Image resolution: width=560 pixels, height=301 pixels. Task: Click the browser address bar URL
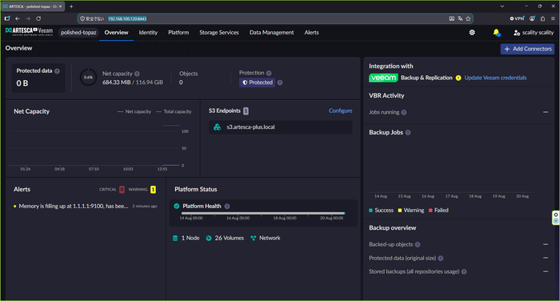pos(127,18)
